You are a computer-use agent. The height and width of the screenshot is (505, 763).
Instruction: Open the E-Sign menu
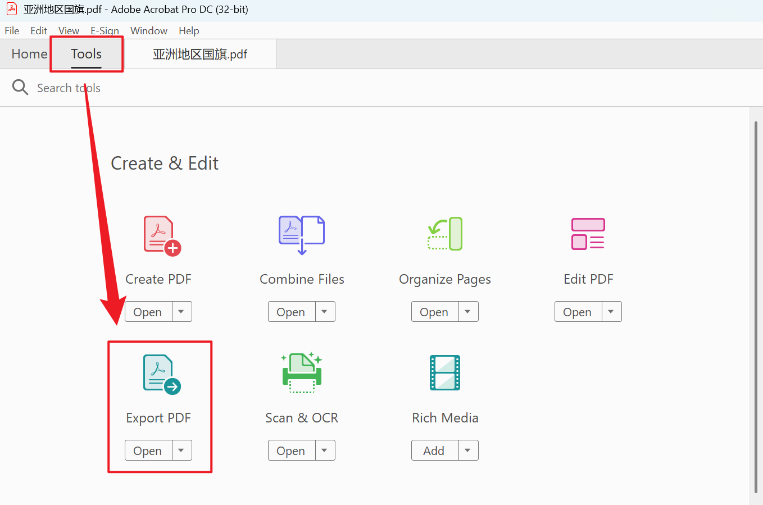[105, 31]
